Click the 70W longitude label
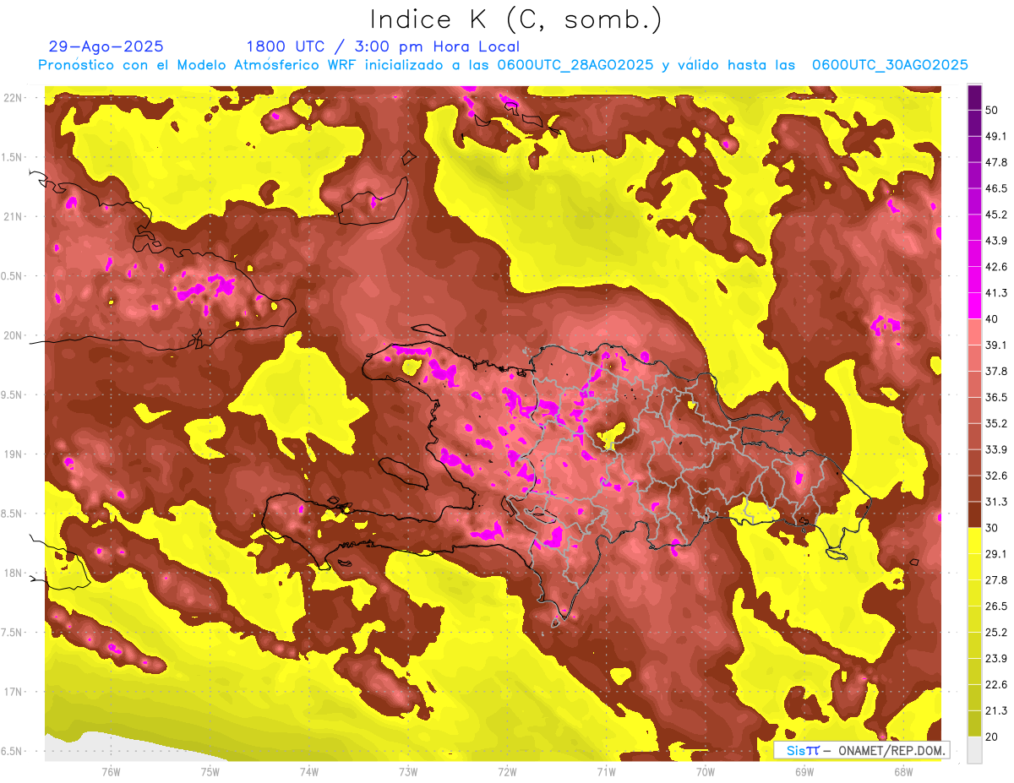 coord(705,771)
